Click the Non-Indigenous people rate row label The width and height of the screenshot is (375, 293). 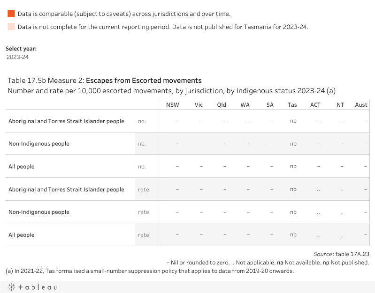pyautogui.click(x=39, y=212)
